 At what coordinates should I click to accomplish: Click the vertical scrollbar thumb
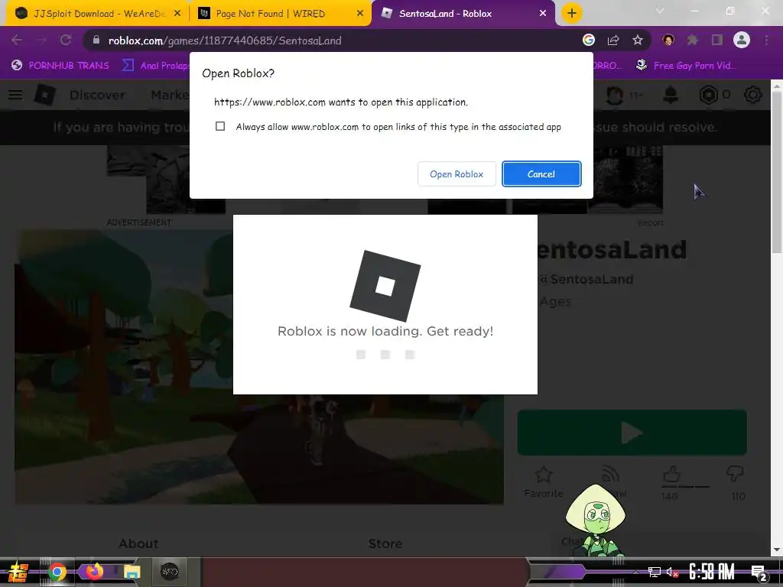(777, 172)
